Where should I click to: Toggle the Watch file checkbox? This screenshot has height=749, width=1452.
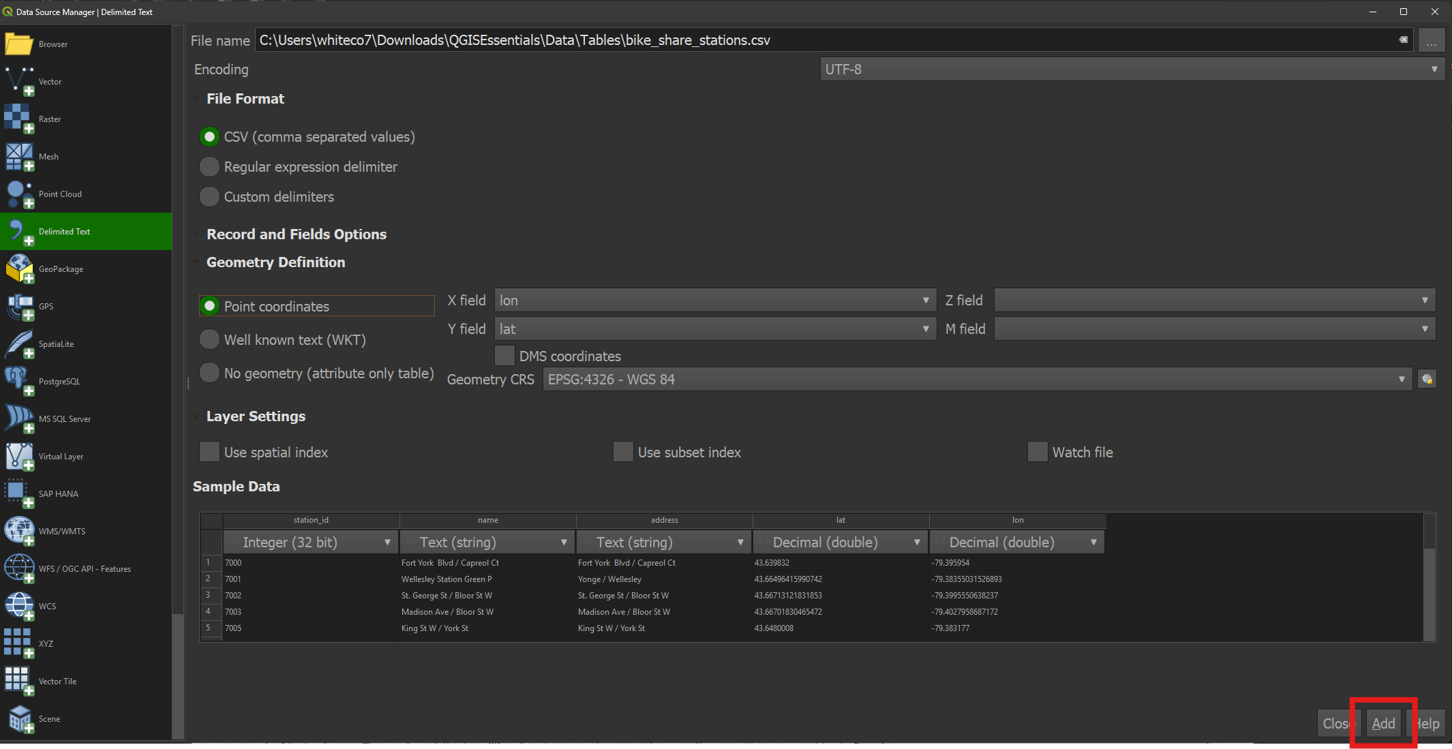[1038, 452]
